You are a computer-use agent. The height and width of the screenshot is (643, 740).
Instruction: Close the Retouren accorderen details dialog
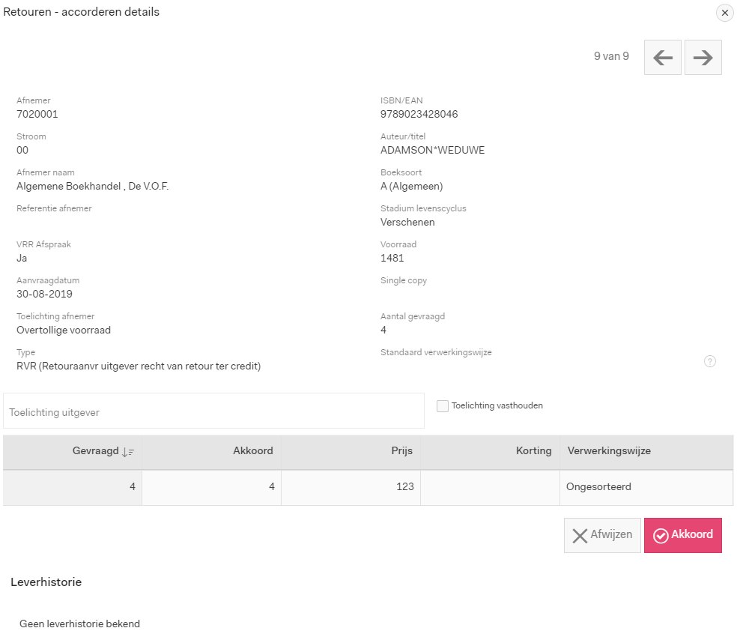pyautogui.click(x=725, y=13)
